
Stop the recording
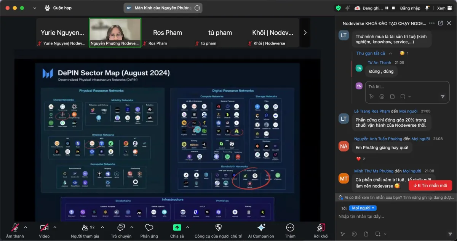(393, 8)
